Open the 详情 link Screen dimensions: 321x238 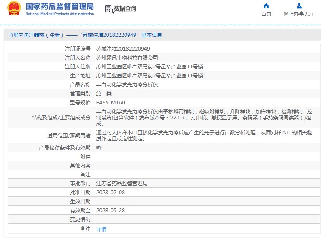point(101,229)
